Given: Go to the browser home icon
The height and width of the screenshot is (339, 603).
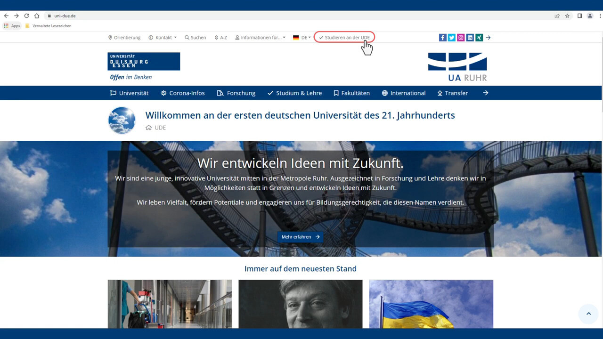Looking at the screenshot, I should pos(37,16).
